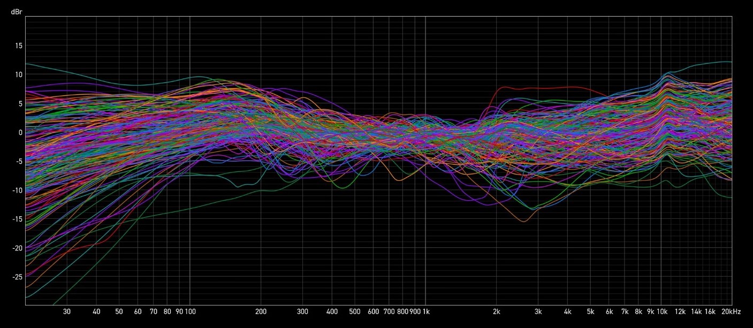Click the 1k label on the frequency axis
Image resolution: width=753 pixels, height=328 pixels.
tap(426, 311)
